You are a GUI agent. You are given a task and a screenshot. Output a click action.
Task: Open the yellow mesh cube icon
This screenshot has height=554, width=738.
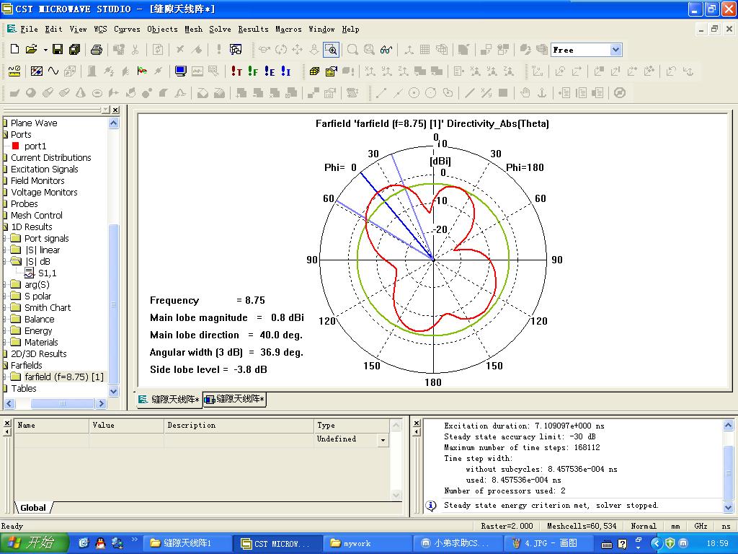tap(314, 71)
